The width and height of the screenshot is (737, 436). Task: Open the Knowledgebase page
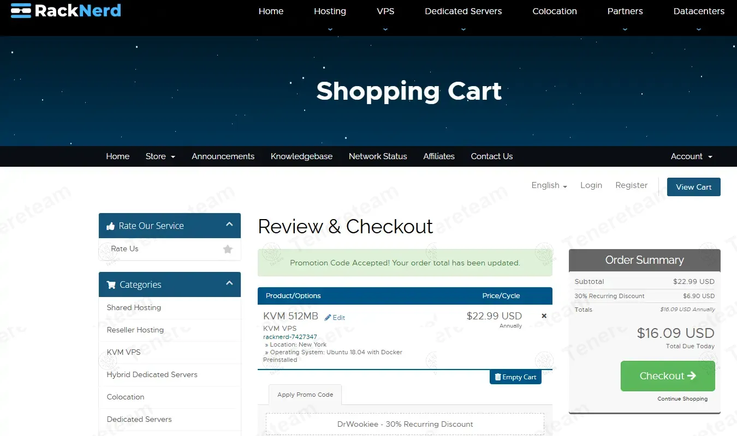tap(302, 156)
